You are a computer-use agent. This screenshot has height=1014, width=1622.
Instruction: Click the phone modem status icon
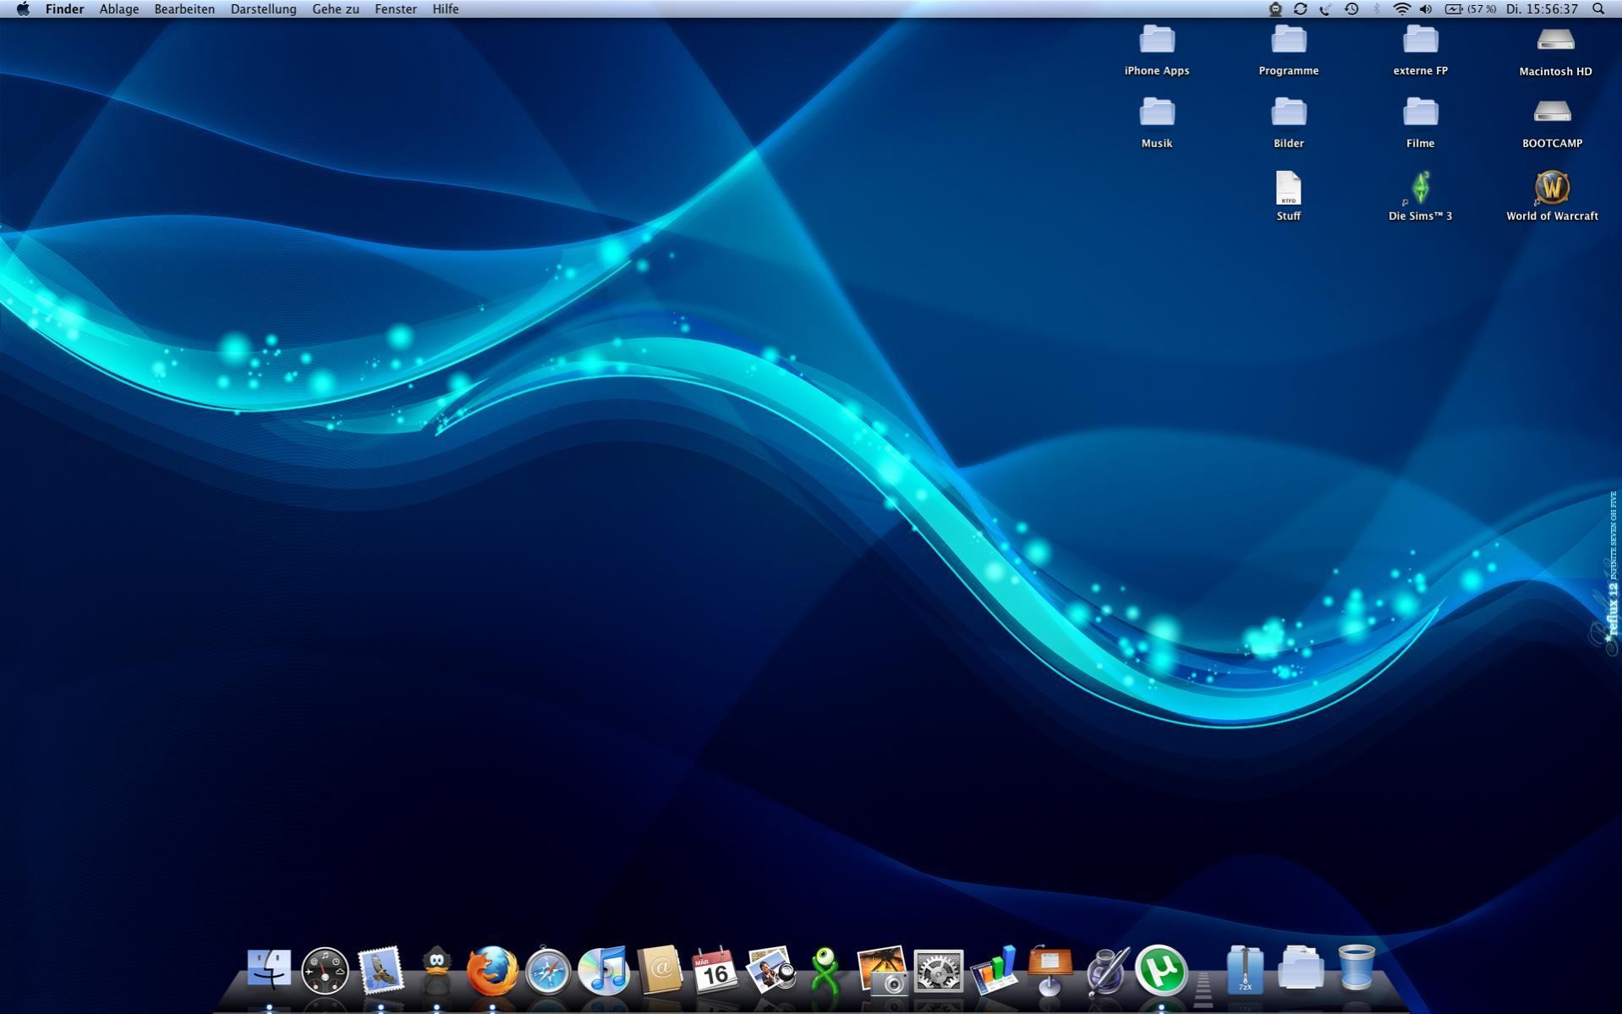pyautogui.click(x=1325, y=9)
